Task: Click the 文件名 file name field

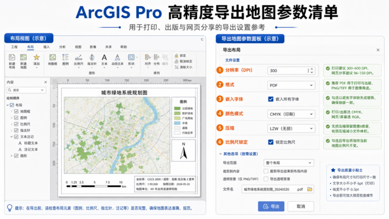Action: tap(278, 189)
